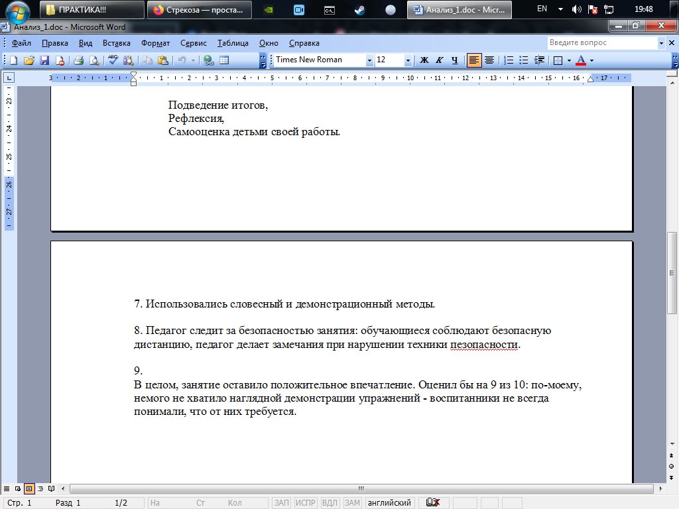Create a new blank document
Image resolution: width=679 pixels, height=509 pixels.
(x=13, y=60)
